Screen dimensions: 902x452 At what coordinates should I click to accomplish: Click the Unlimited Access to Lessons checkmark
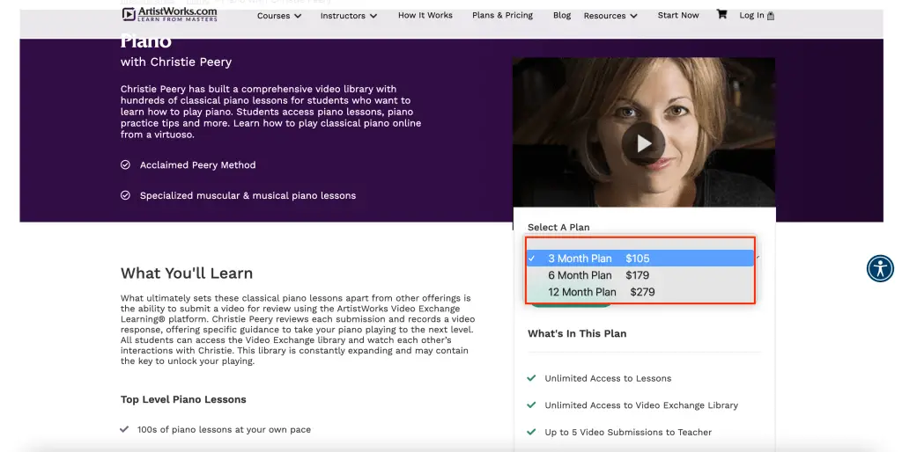(x=531, y=378)
